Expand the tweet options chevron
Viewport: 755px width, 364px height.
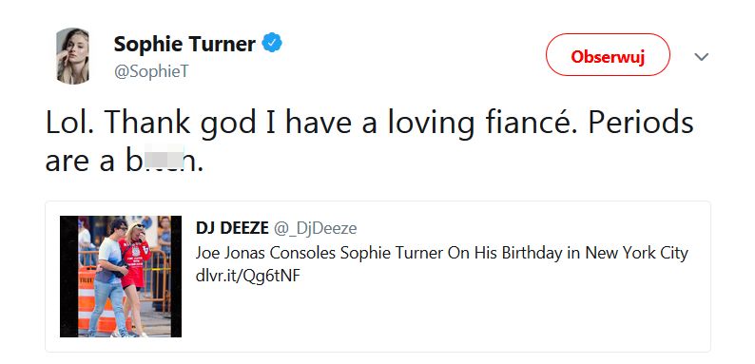coord(702,57)
